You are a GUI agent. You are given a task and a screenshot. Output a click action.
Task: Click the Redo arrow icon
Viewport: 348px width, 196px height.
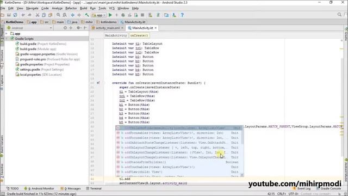point(29,15)
